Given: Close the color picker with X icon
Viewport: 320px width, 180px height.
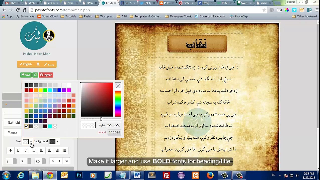Looking at the screenshot, I should pyautogui.click(x=118, y=86).
